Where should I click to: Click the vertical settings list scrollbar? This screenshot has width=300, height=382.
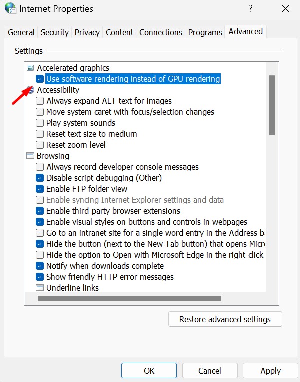point(272,105)
